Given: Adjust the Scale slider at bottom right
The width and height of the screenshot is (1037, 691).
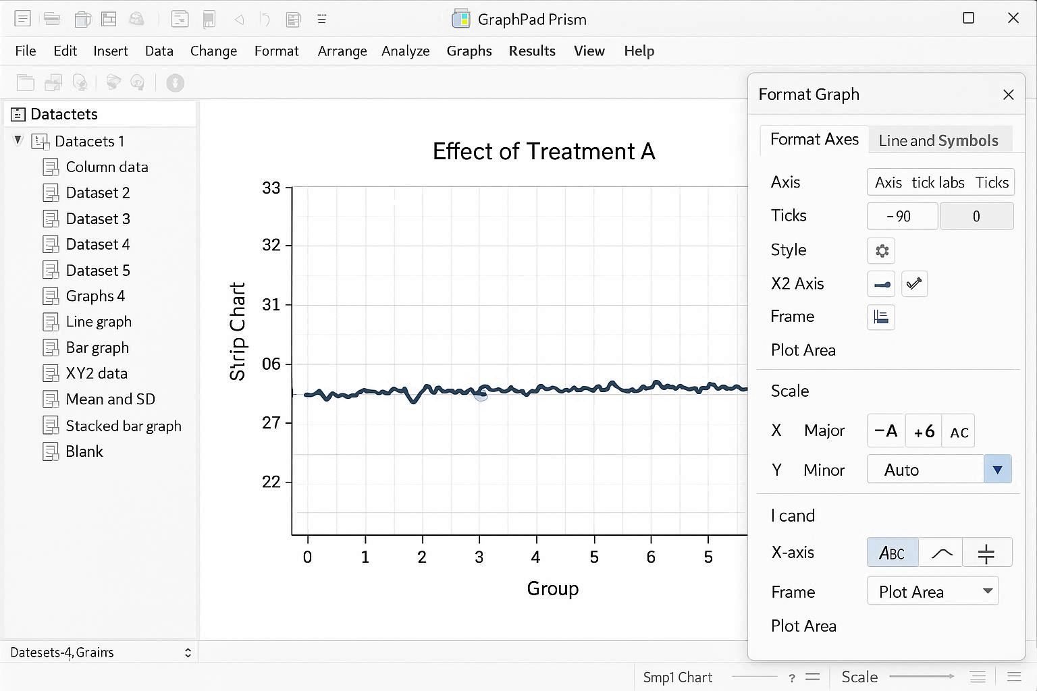Looking at the screenshot, I should (922, 677).
